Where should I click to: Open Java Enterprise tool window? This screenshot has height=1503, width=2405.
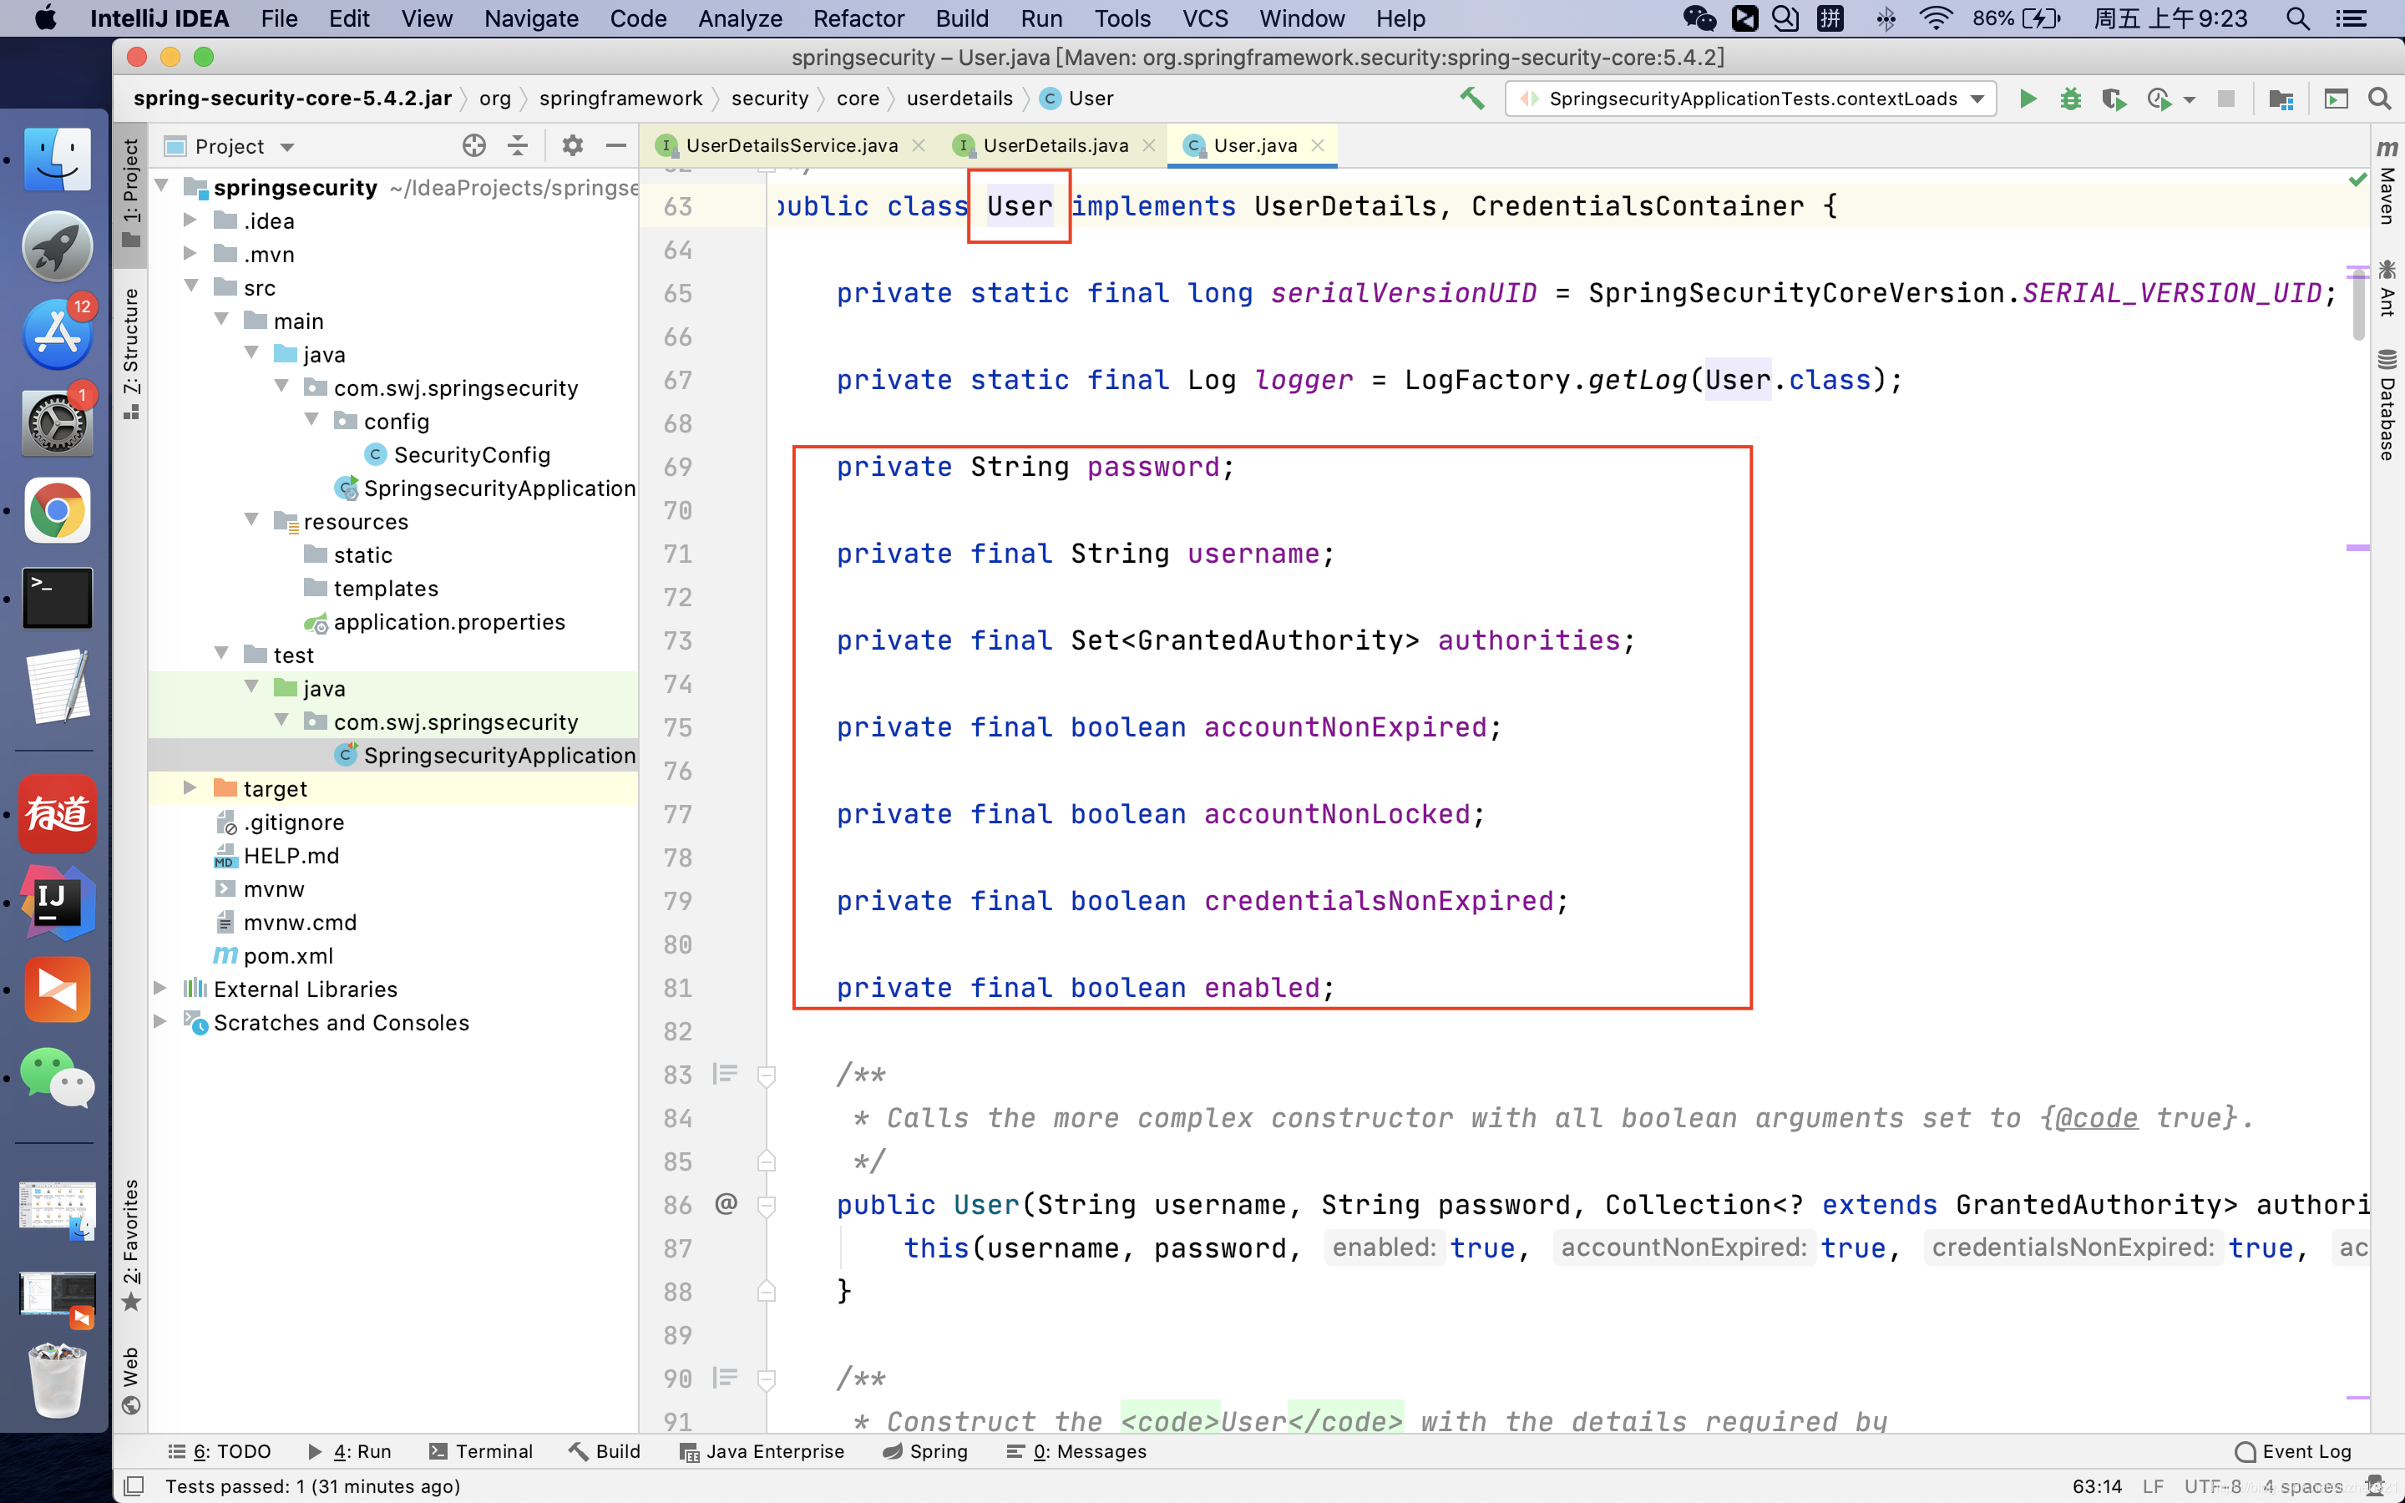click(762, 1451)
